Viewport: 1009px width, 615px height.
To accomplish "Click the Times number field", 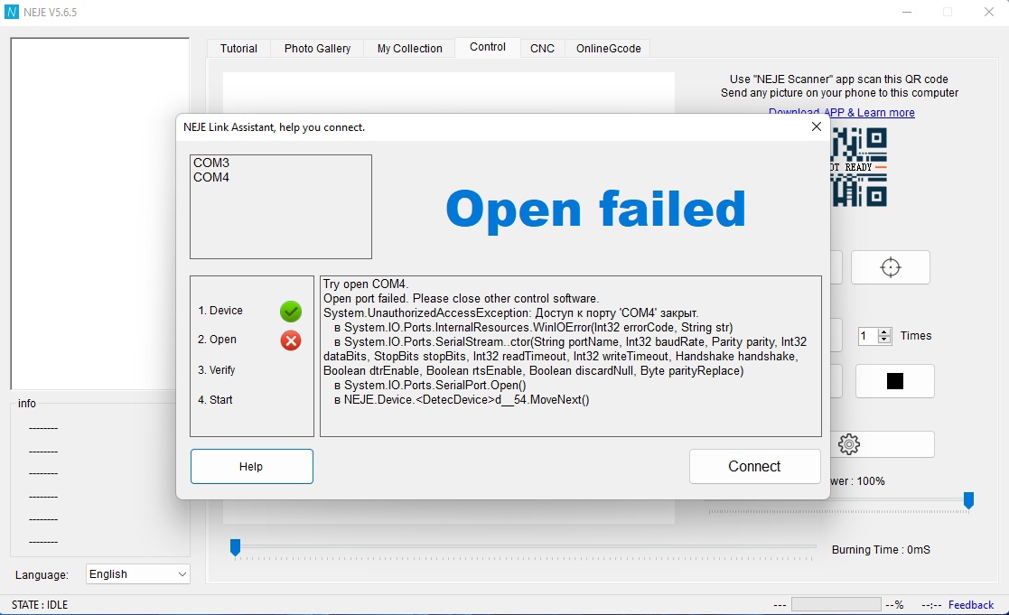I will 869,336.
